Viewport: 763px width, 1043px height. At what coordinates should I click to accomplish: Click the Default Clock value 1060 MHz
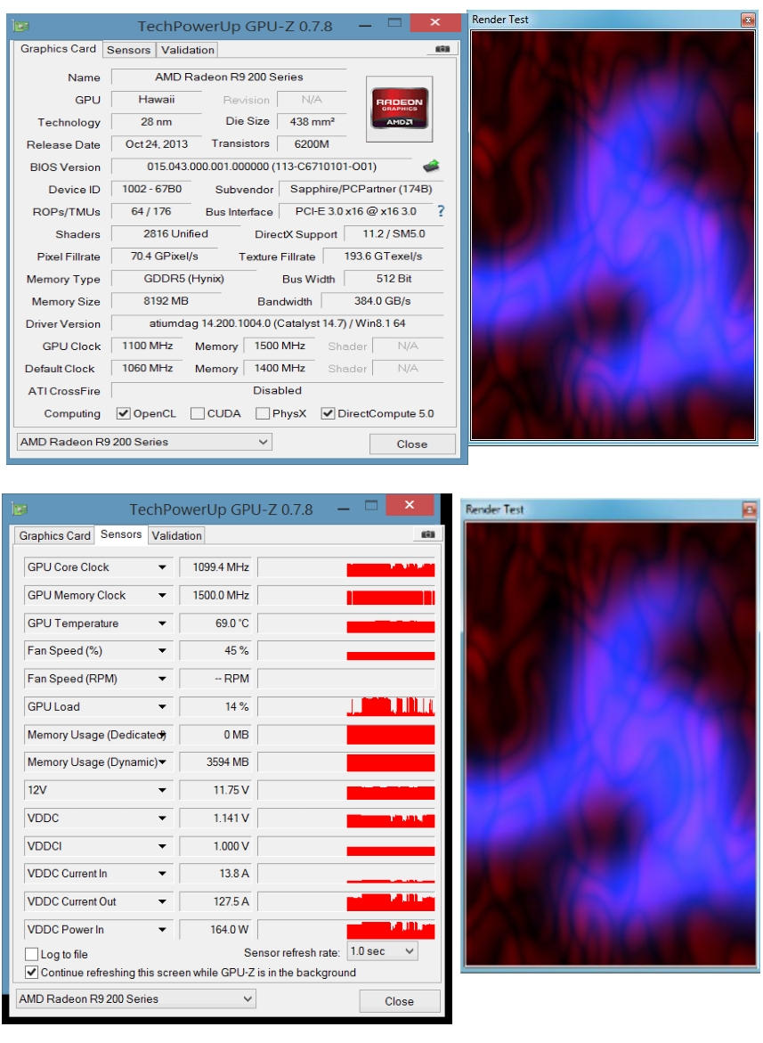[x=148, y=368]
